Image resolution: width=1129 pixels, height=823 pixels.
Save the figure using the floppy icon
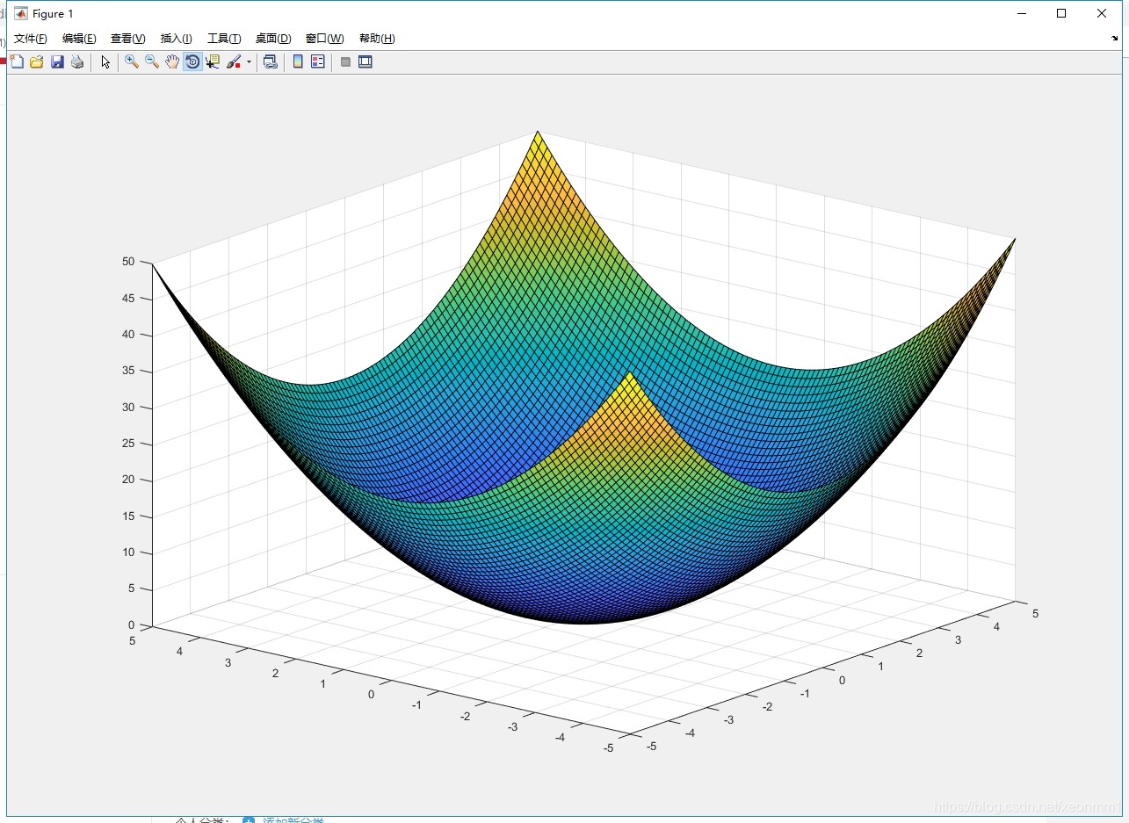(57, 61)
